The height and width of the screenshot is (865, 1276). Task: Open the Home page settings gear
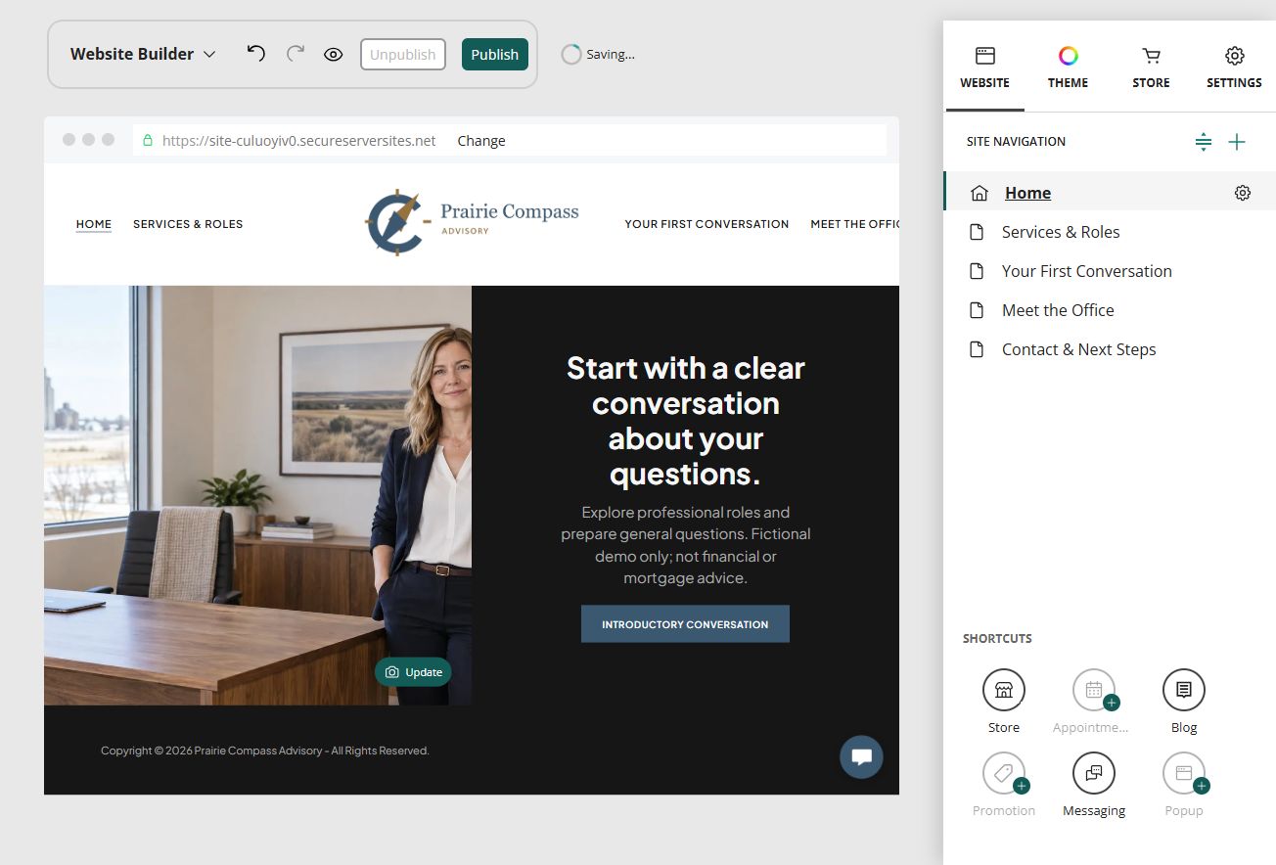click(1243, 193)
